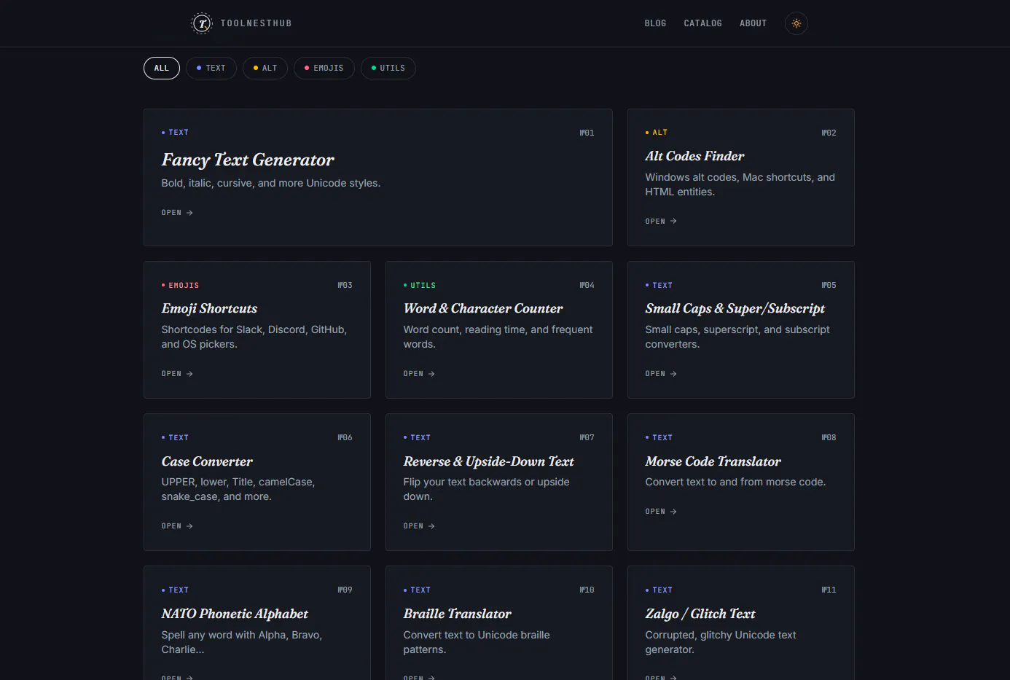Image resolution: width=1010 pixels, height=680 pixels.
Task: Filter tools by the ALT pill
Action: (265, 68)
